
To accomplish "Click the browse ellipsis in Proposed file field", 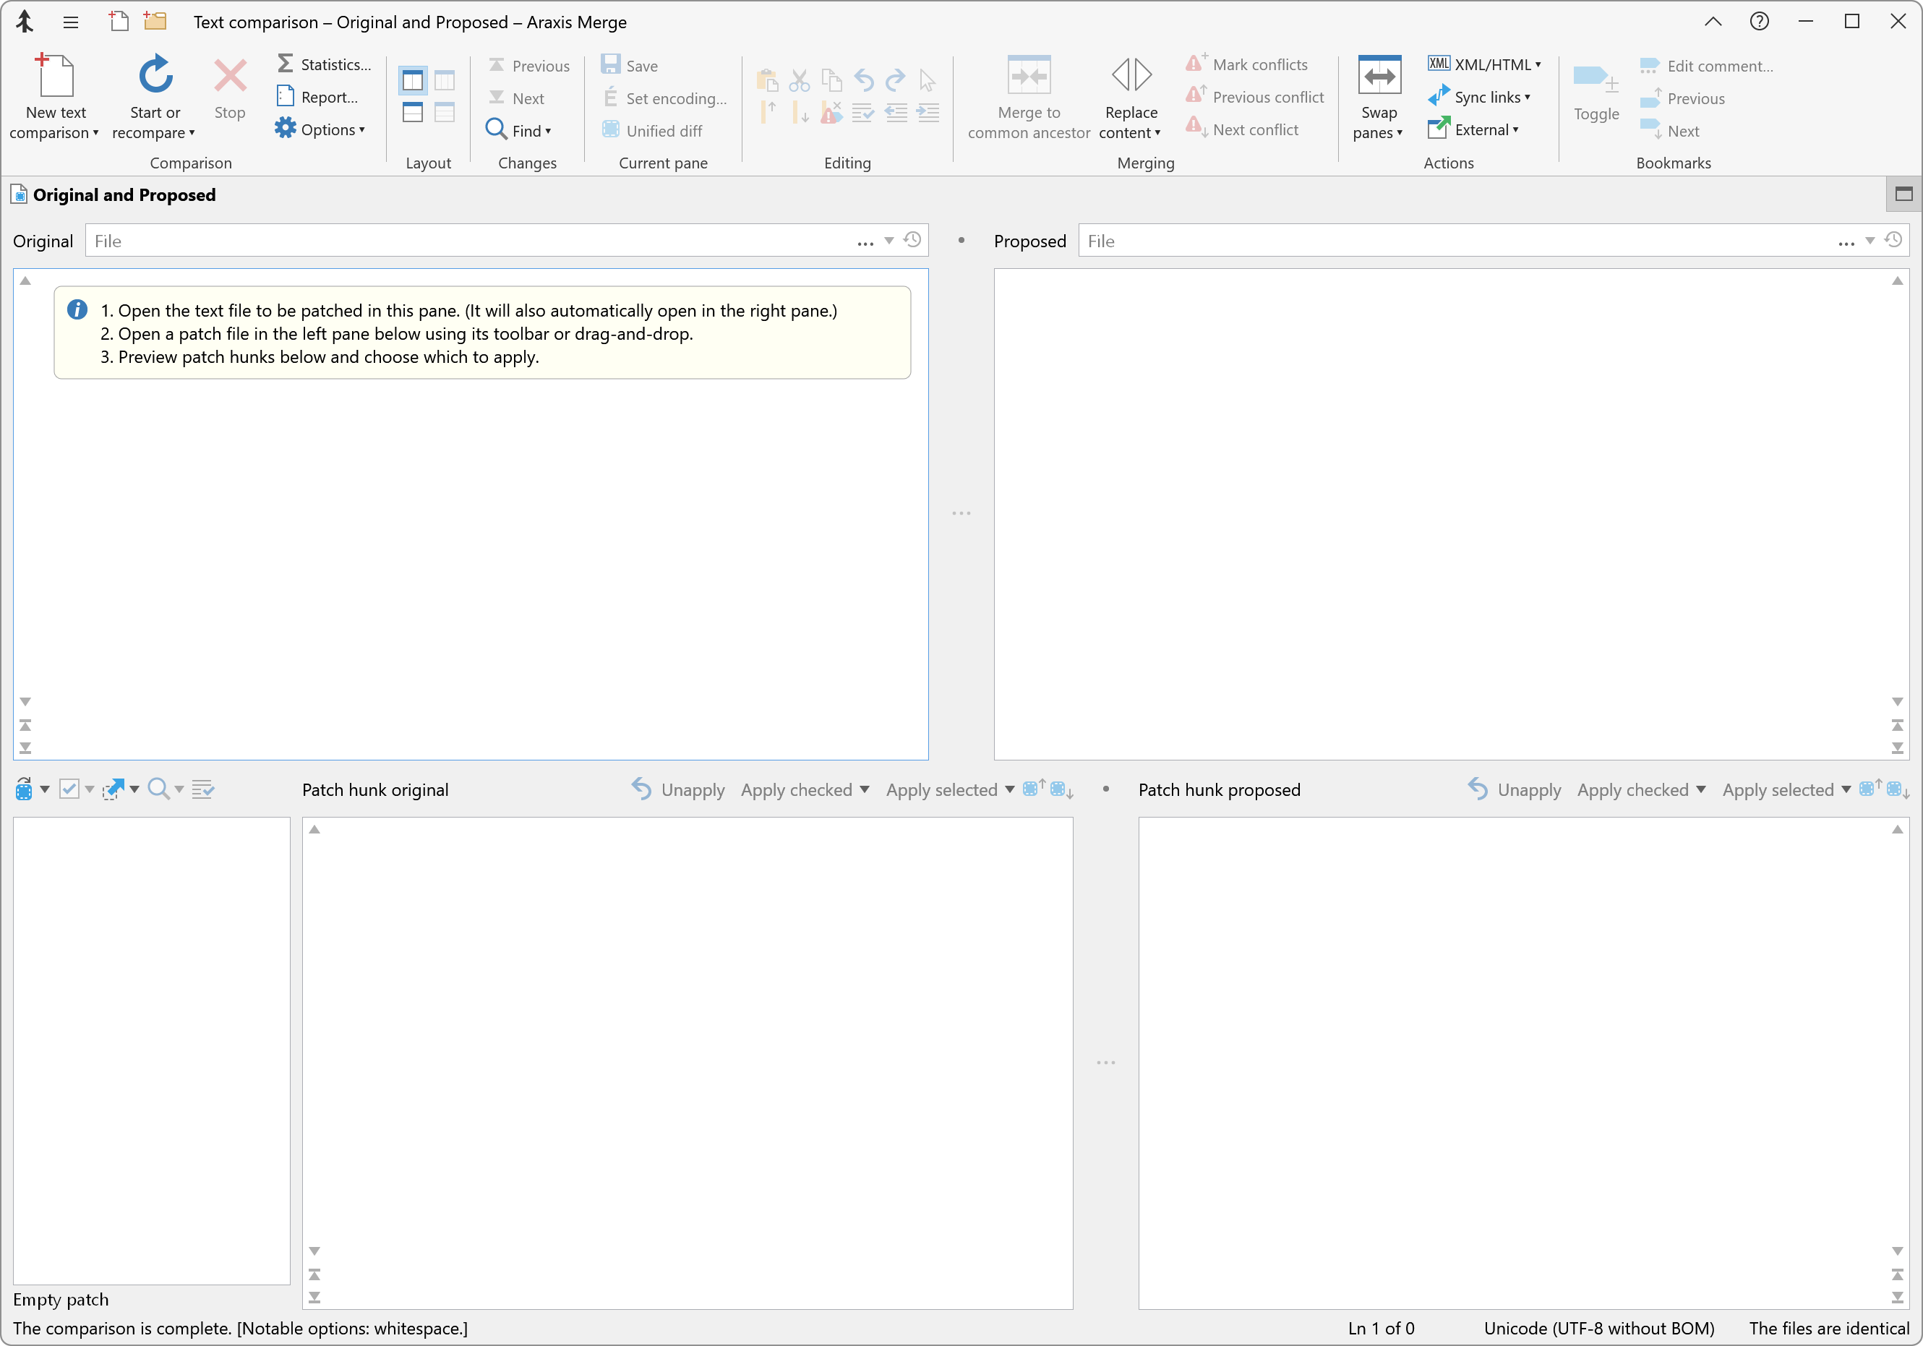I will (1845, 242).
